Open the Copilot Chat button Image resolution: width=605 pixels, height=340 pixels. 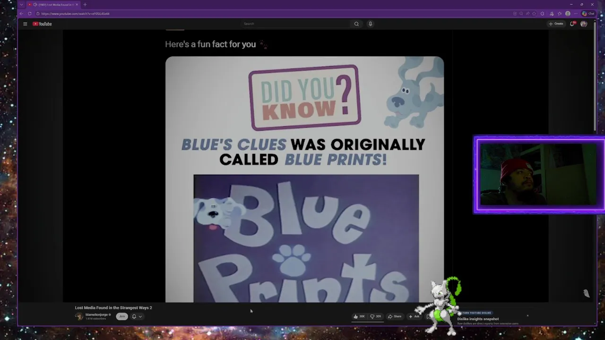(x=588, y=14)
